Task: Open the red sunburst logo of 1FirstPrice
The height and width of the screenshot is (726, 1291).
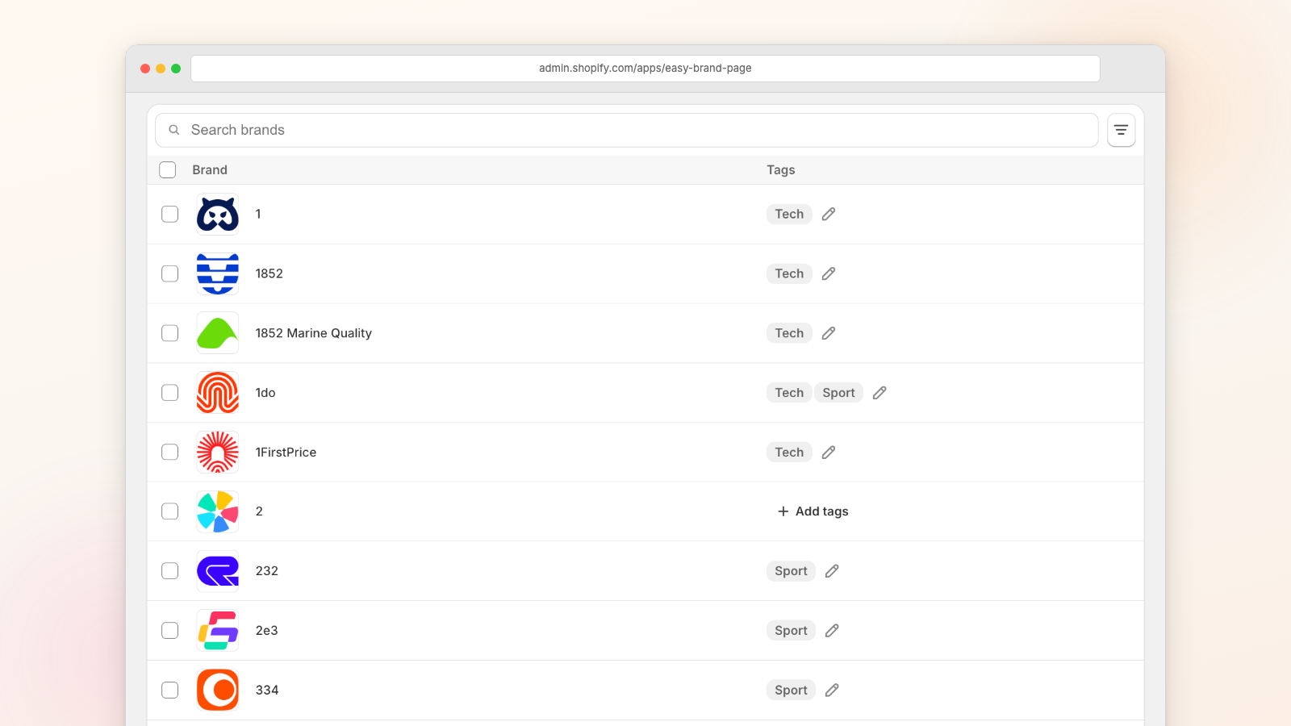Action: [218, 452]
